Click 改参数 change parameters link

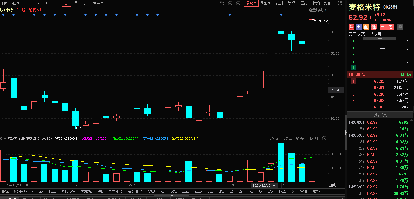tap(287, 138)
